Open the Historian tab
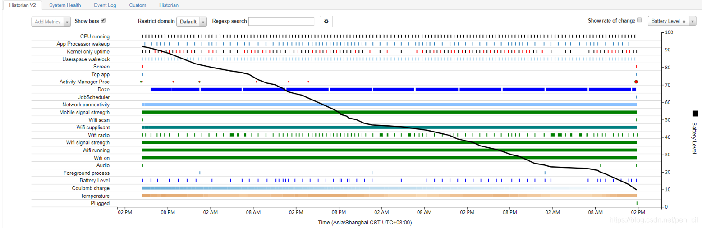 169,5
